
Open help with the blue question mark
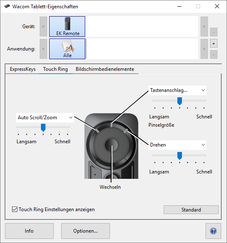(x=213, y=231)
